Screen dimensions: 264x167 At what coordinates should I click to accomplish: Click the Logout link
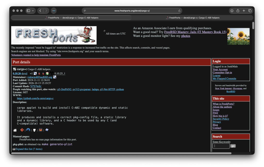tap(217, 76)
